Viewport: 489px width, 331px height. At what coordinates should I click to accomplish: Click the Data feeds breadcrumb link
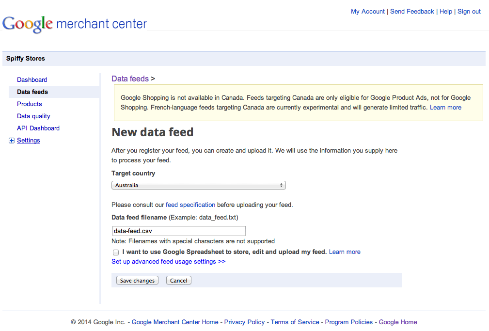130,79
